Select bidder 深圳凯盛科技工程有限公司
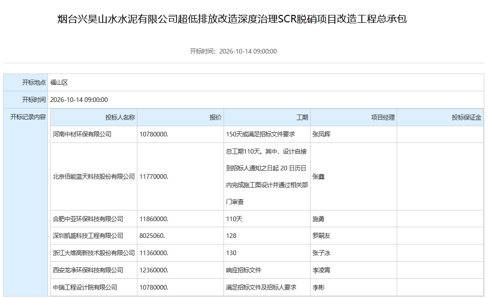 coord(88,236)
